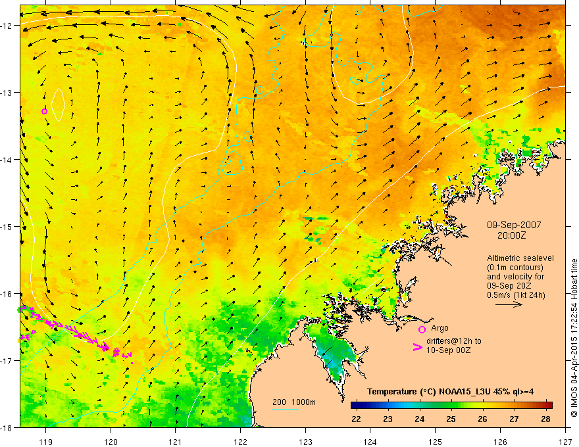Click the '22' color bar tick label
The height and width of the screenshot is (447, 579).
[356, 419]
